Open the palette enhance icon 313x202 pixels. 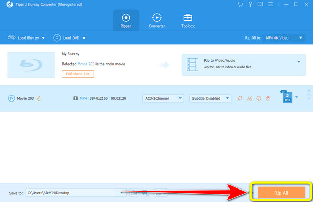pyautogui.click(x=268, y=98)
